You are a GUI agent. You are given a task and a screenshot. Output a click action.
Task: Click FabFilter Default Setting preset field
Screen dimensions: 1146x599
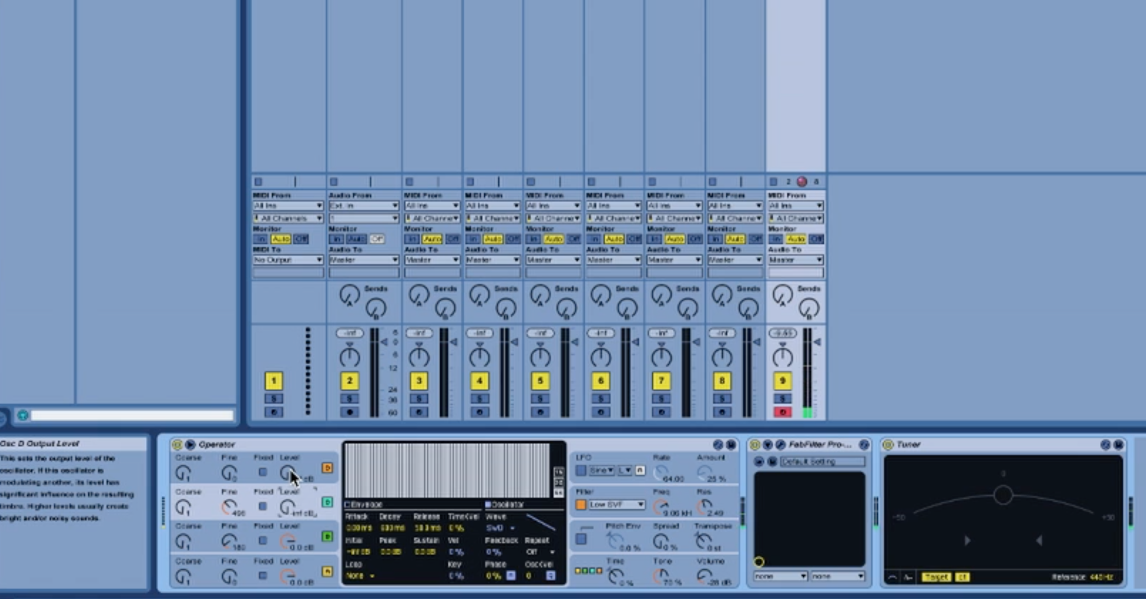point(822,462)
